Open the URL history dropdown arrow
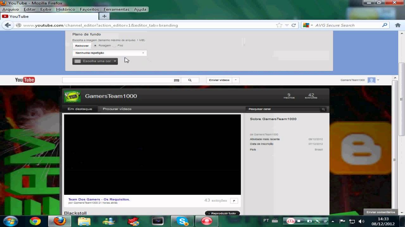Viewport: 405px width, 227px height. coord(287,25)
